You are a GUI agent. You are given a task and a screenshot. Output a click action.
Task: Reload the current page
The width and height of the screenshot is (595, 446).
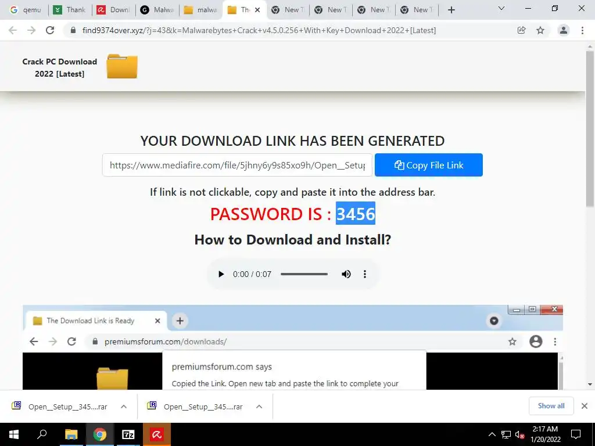click(50, 30)
